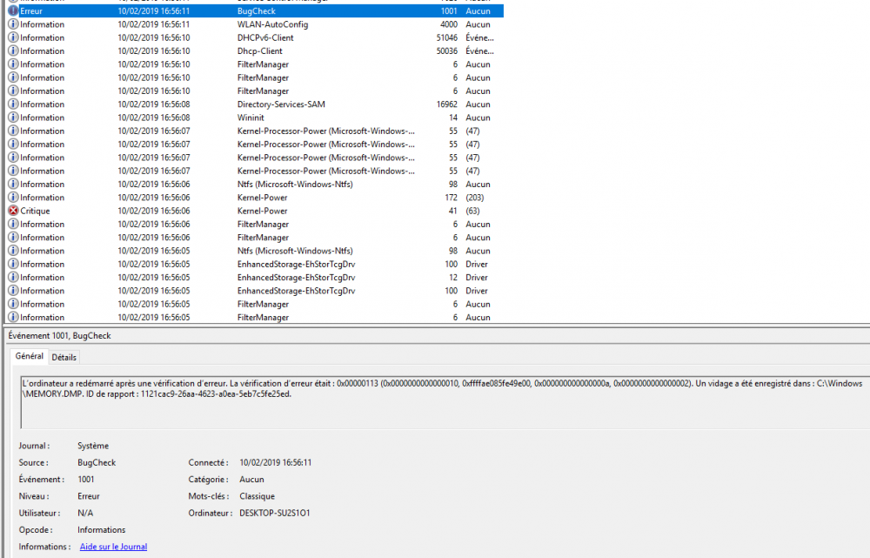Click the information icon of Kernel-Power event 172
Screen dimensions: 870x558
point(13,198)
